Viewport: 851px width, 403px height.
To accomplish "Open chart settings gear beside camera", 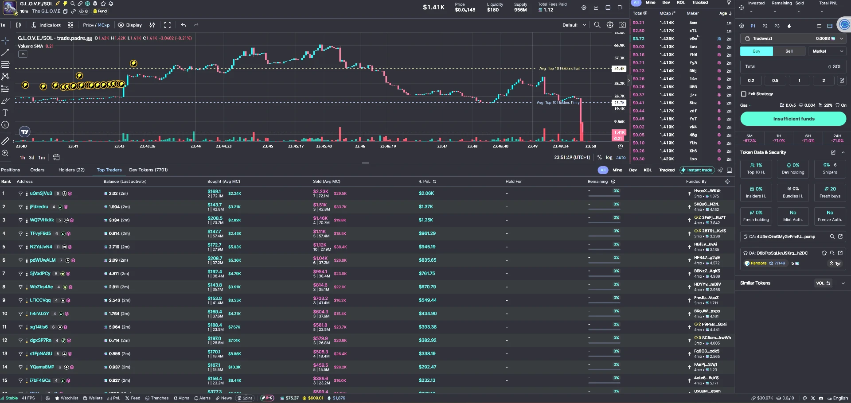I will (x=610, y=25).
